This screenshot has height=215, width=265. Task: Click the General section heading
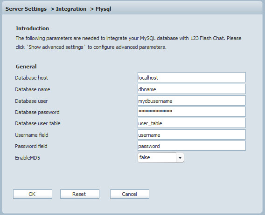(x=26, y=67)
